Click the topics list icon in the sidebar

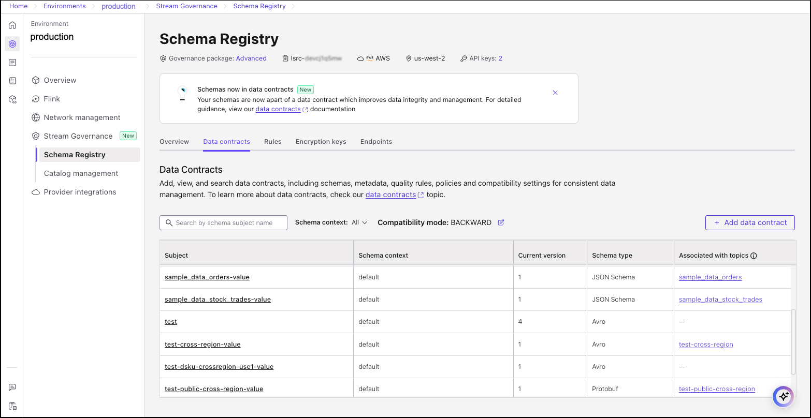[12, 62]
